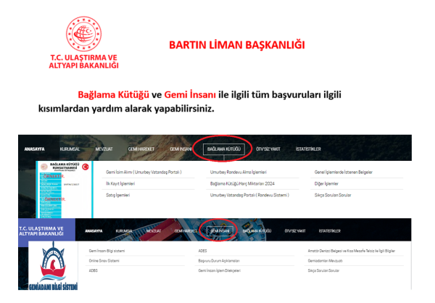Open the Online Sınav Sistemi link
Viewport: 435px width, 303px height.
pyautogui.click(x=104, y=261)
